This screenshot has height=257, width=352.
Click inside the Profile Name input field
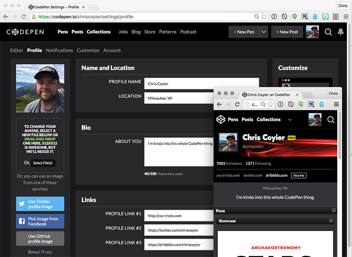[201, 83]
